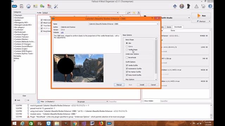Open Nexus globe icon in toolbar
The image size is (225, 126).
coord(28,6)
